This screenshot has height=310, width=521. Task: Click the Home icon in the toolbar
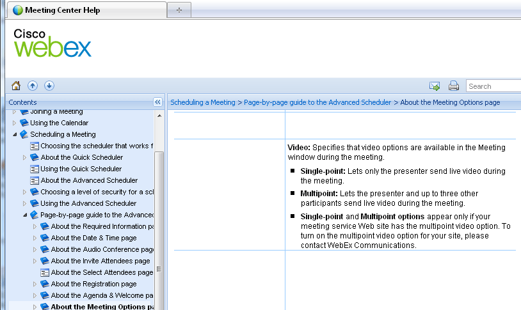pos(16,86)
